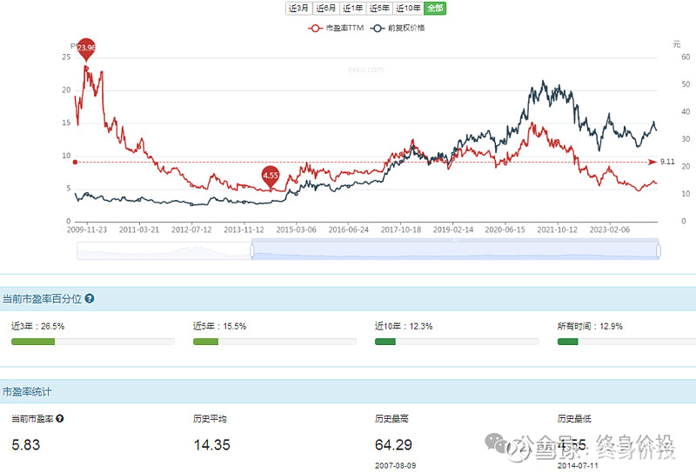Switch to 近6月 time range
Screen dimensions: 696x472
(325, 9)
